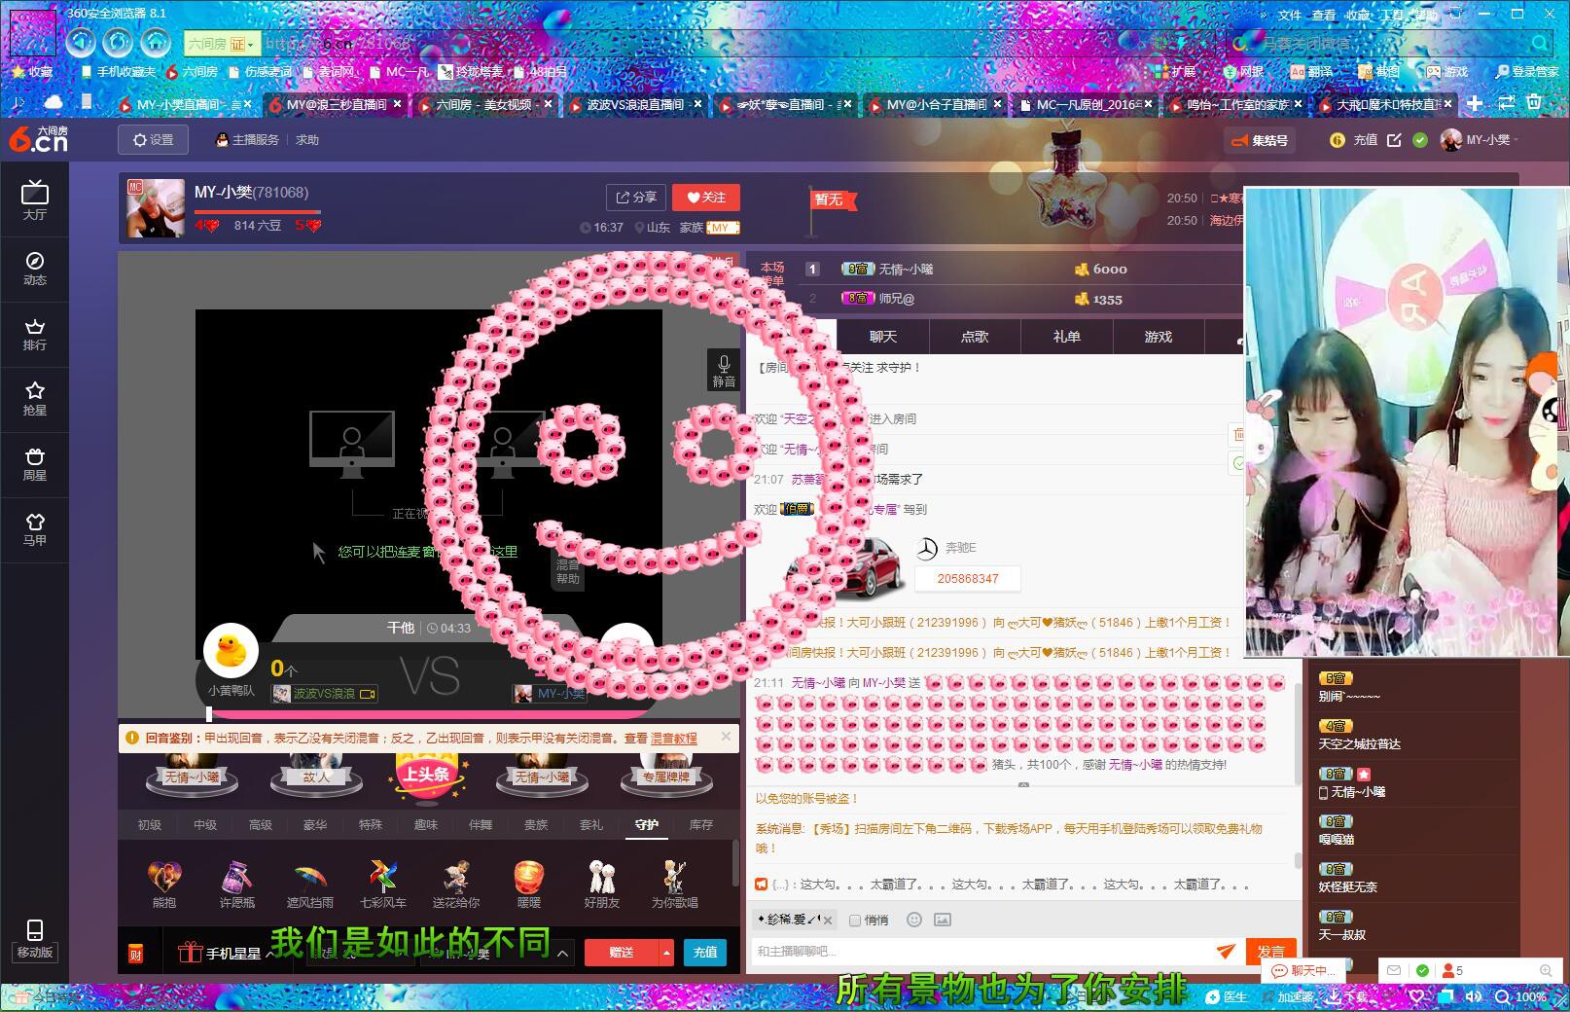Image resolution: width=1570 pixels, height=1012 pixels.
Task: Click 关注 to follow the host
Action: (x=706, y=198)
